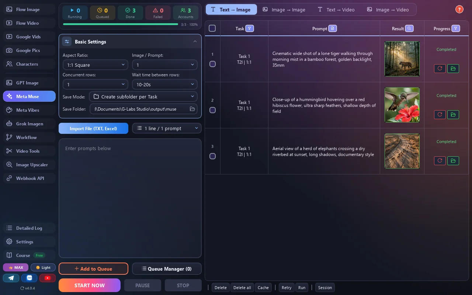Open the Telegram link icon

point(11,278)
